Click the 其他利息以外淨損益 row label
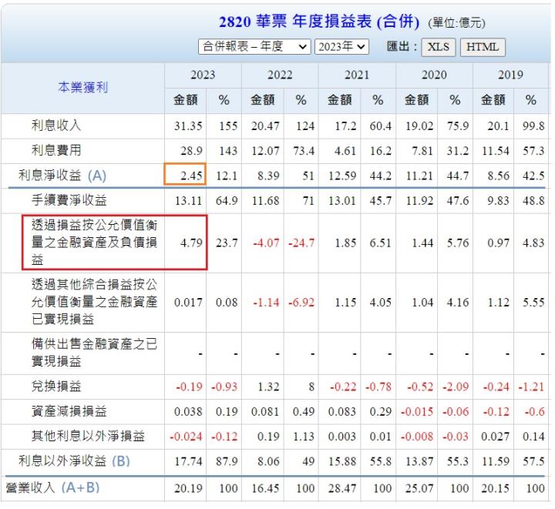 88,436
